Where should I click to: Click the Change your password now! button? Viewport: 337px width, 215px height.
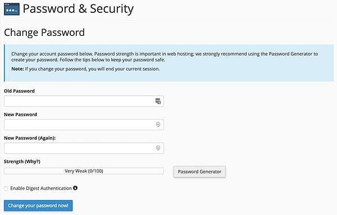38,205
